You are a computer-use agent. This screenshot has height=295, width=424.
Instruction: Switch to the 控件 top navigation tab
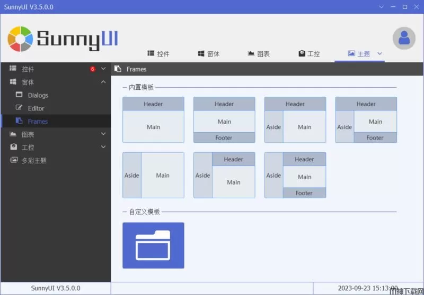tap(158, 54)
